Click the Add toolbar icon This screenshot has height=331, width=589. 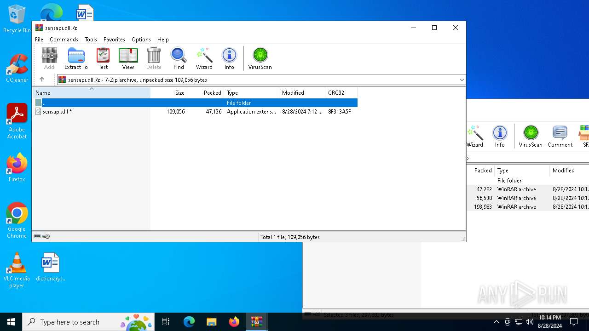(x=49, y=58)
